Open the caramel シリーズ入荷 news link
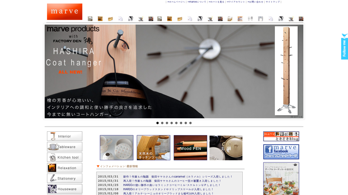The image size is (348, 195). [177, 177]
